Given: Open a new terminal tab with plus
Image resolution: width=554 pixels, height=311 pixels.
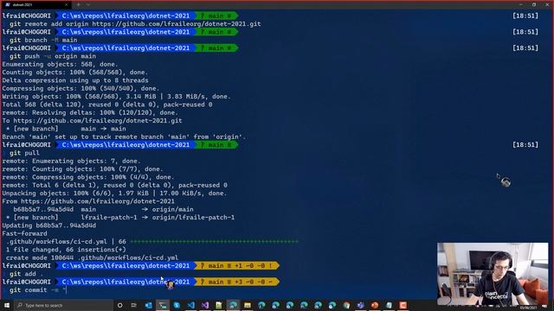Looking at the screenshot, I should click(x=78, y=4).
